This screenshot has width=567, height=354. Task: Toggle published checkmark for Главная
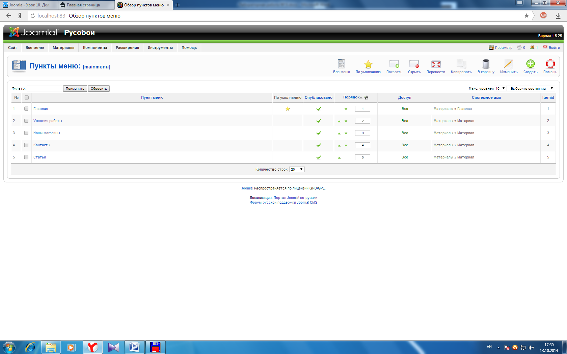[x=318, y=109]
